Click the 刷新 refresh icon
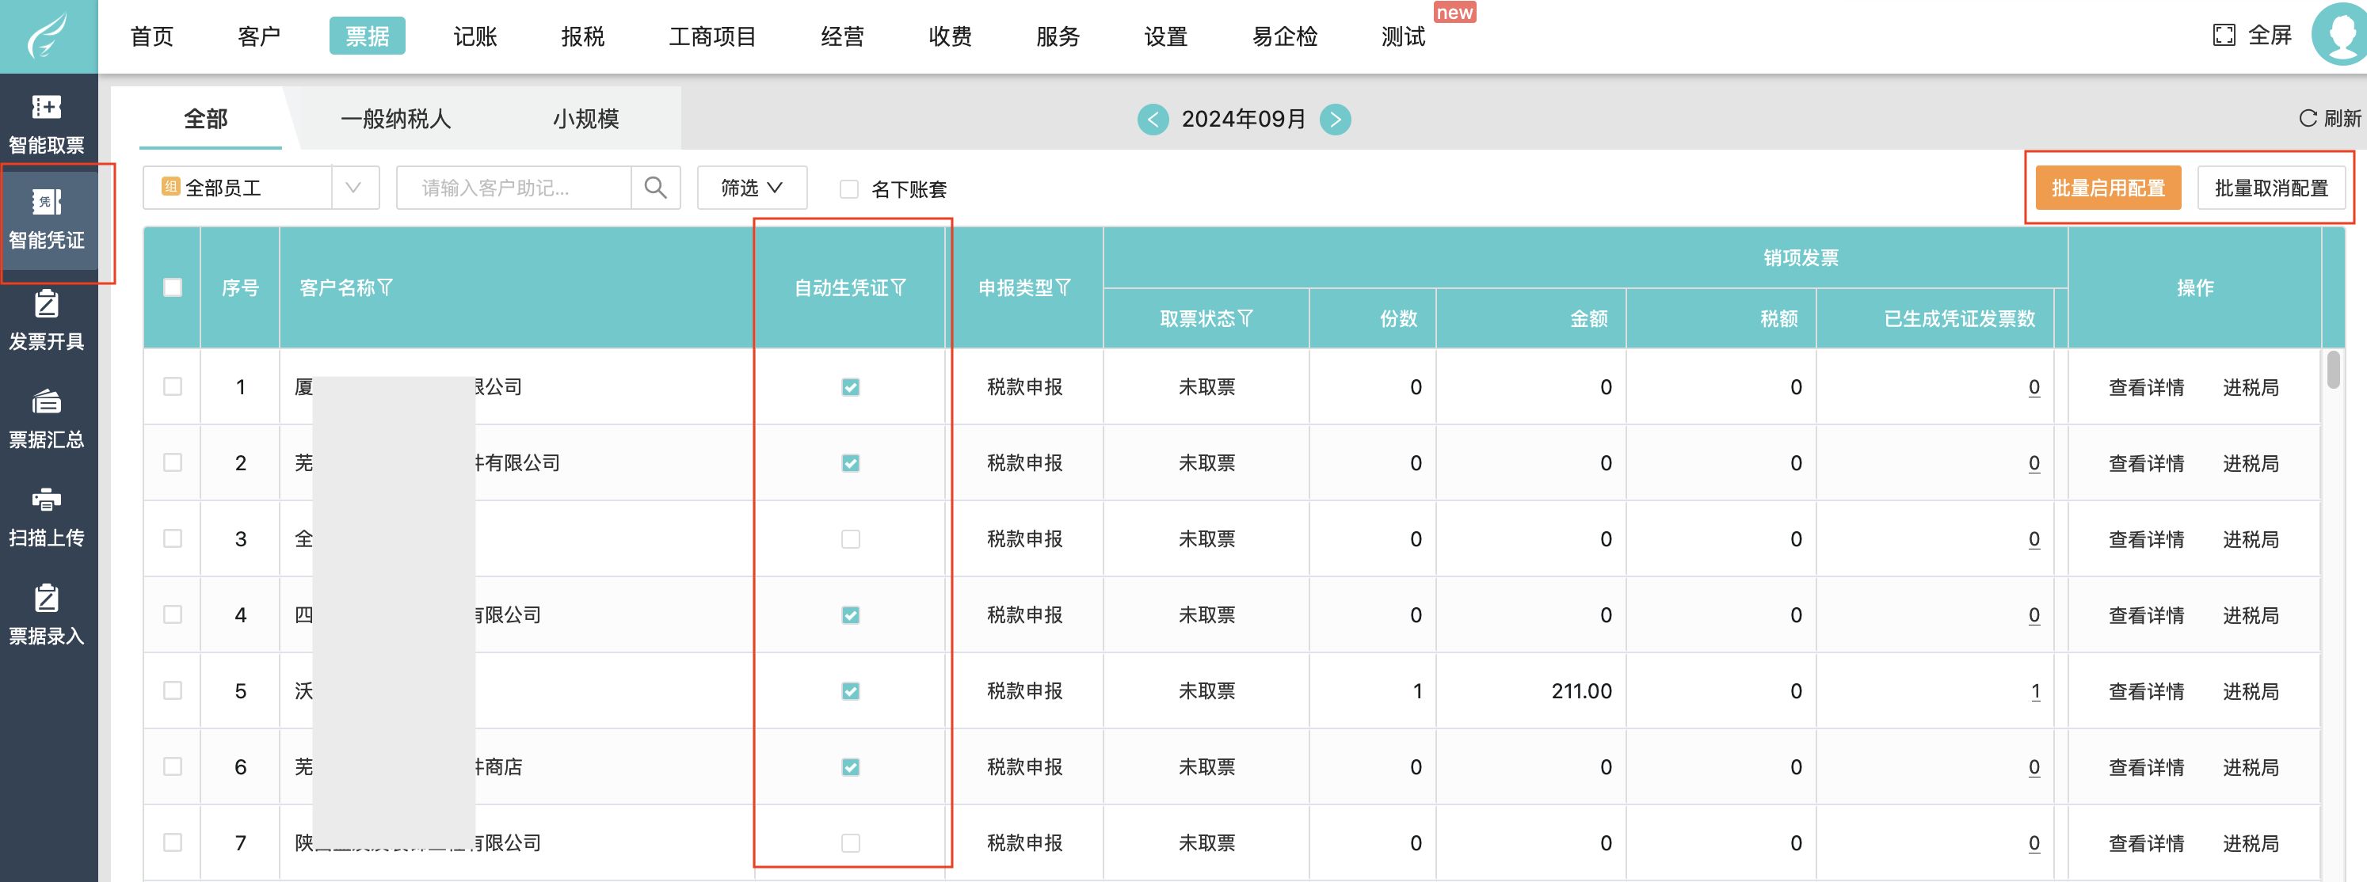2367x882 pixels. [2308, 119]
